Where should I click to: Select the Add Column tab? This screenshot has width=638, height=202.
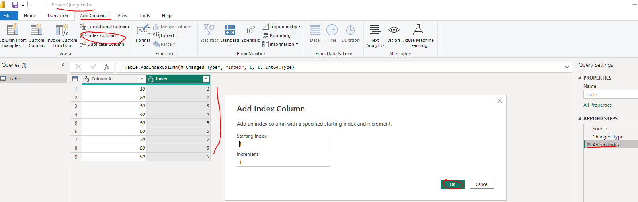(x=93, y=16)
